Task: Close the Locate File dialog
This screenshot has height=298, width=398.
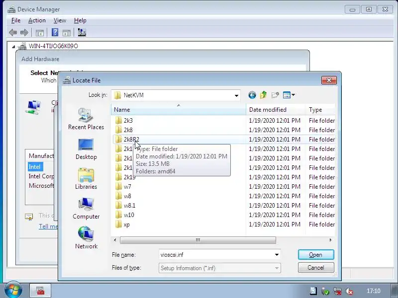Action: click(x=329, y=80)
